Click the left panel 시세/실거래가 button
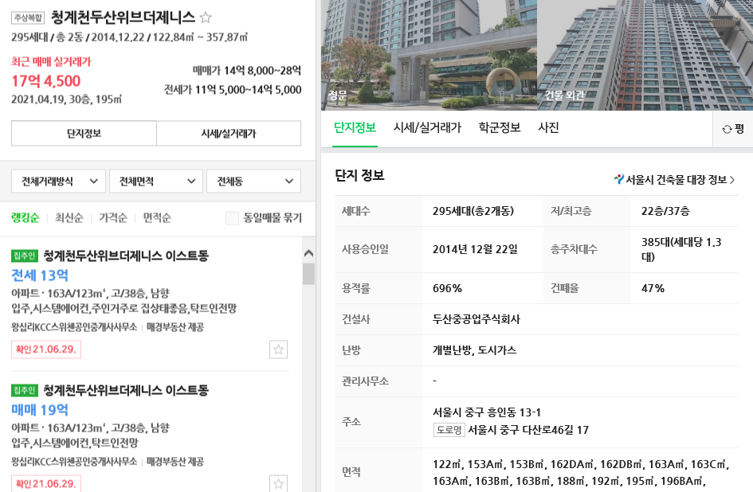753x492 pixels. pyautogui.click(x=229, y=133)
